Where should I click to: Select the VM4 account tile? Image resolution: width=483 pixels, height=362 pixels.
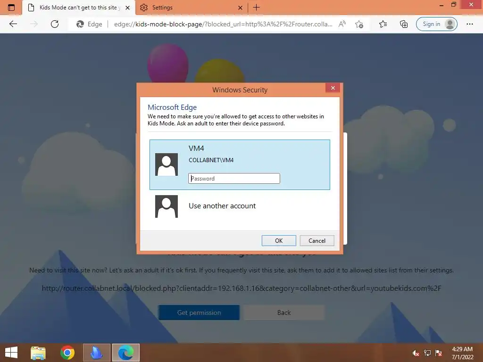(240, 165)
